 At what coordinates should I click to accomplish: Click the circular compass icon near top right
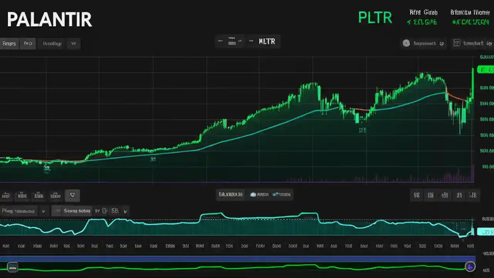[406, 43]
